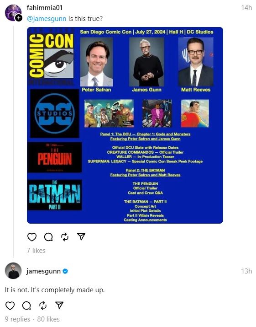The width and height of the screenshot is (256, 327).
Task: Click jamesgunn's profile avatar
Action: [13, 271]
